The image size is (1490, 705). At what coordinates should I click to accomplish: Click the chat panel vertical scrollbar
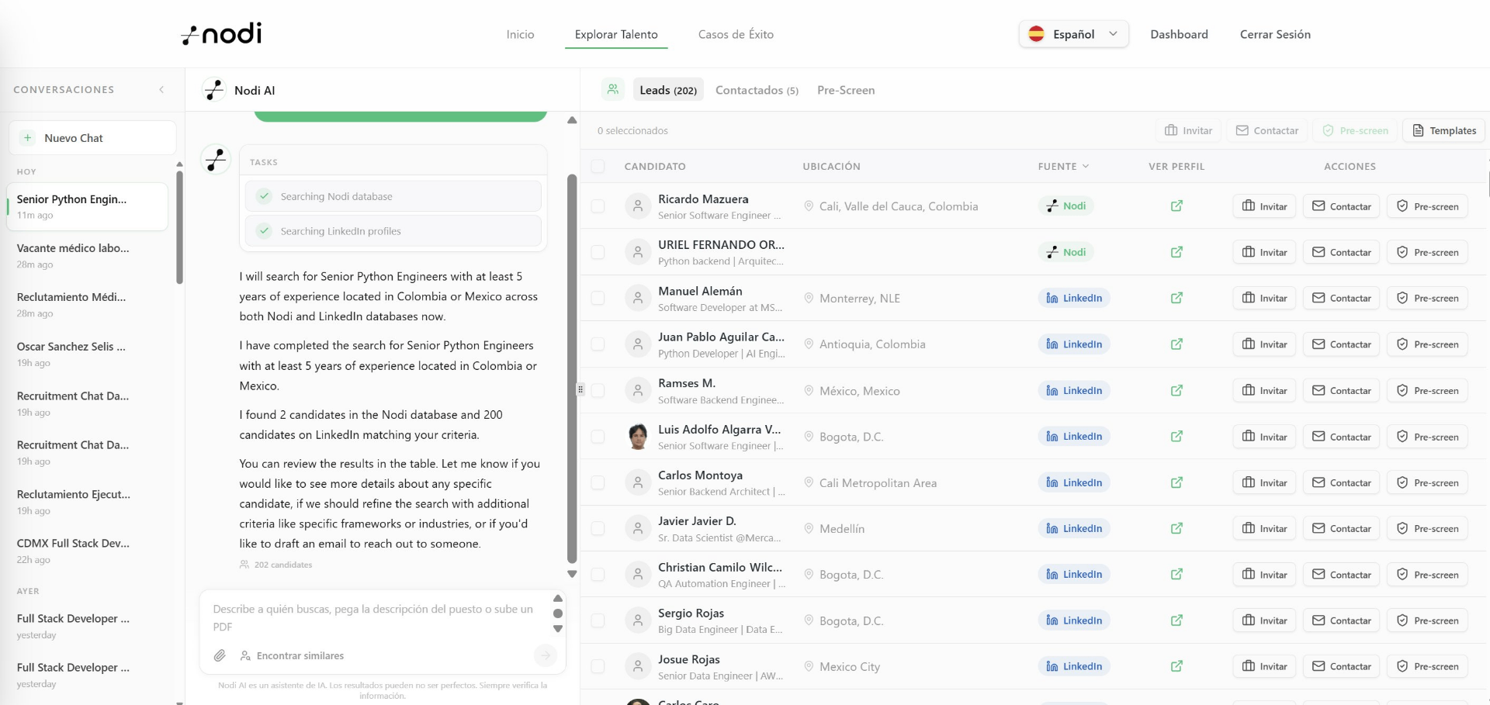coord(572,368)
